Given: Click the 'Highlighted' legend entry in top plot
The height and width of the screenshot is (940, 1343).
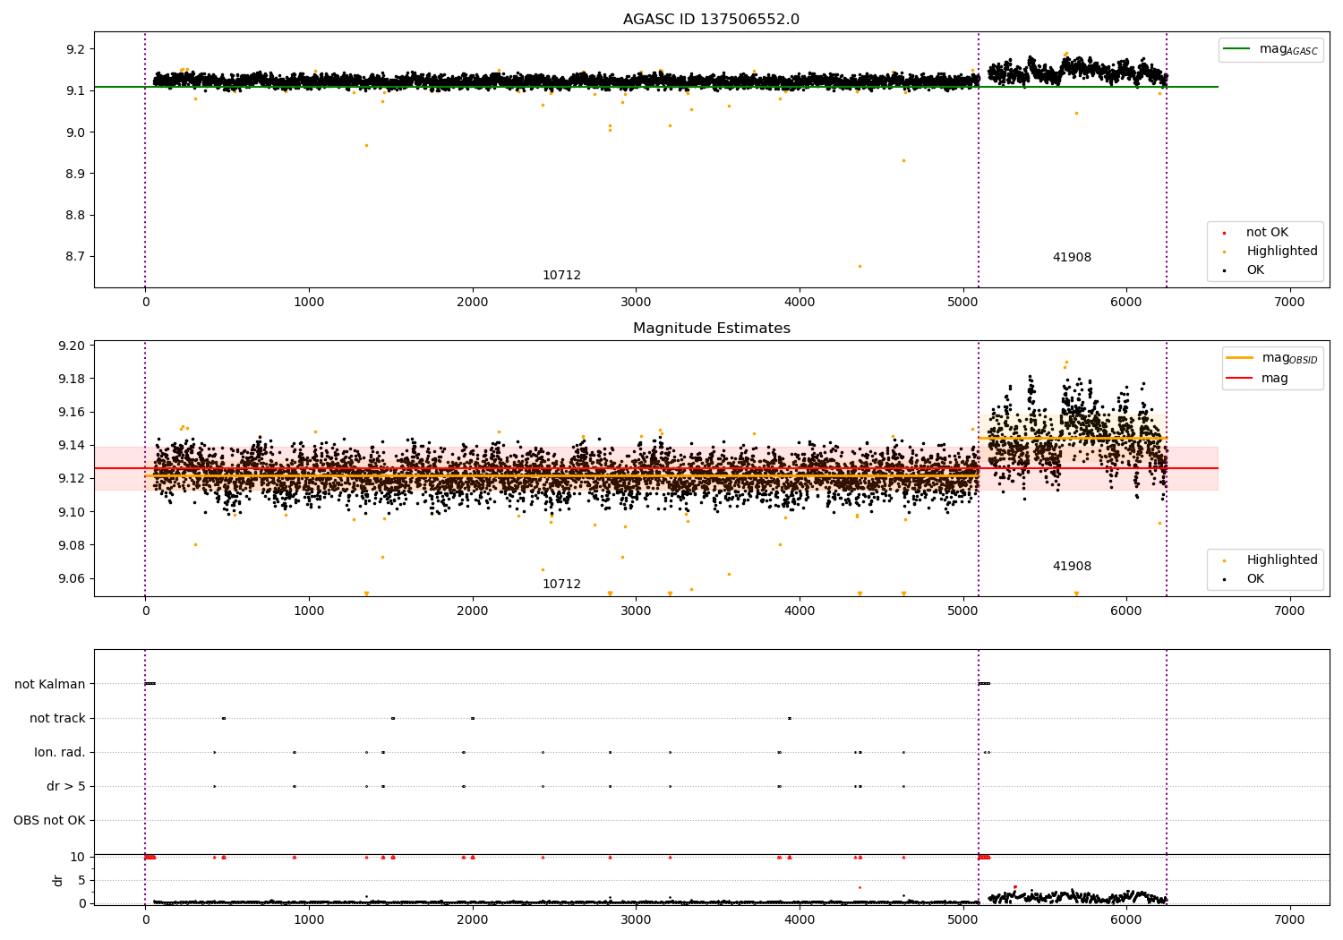Looking at the screenshot, I should point(1281,252).
